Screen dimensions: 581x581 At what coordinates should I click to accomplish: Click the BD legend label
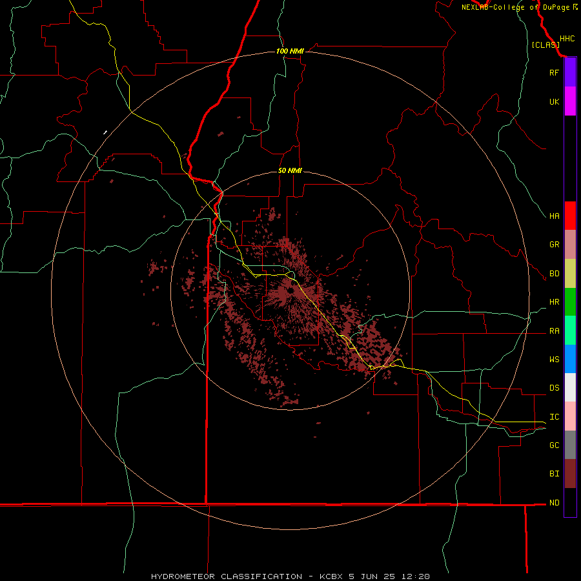(554, 273)
